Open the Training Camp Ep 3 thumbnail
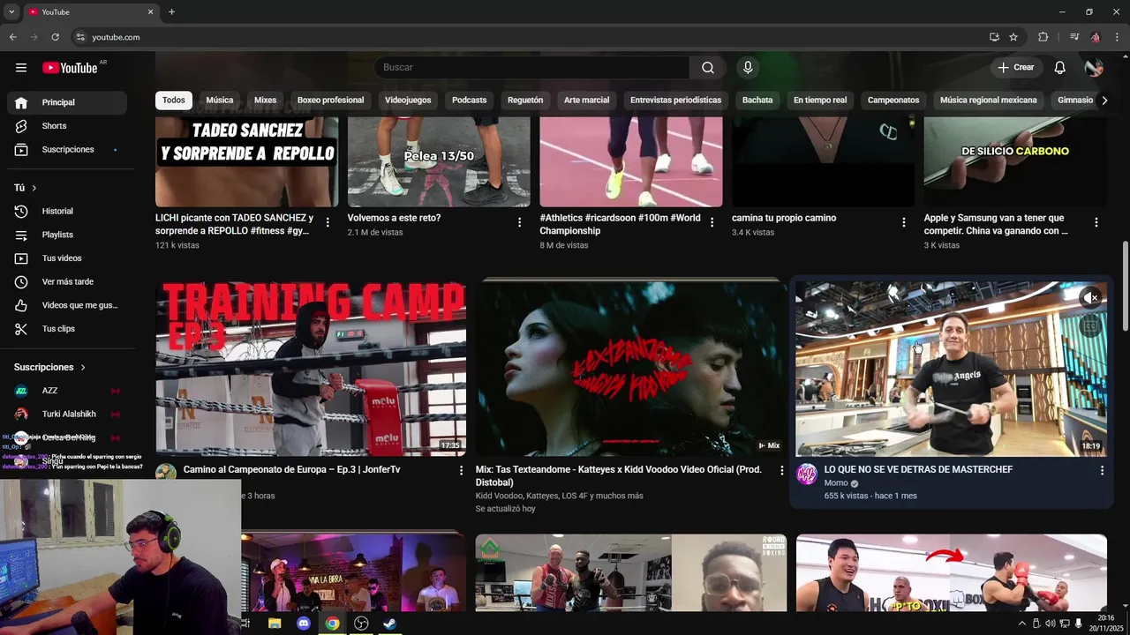Image resolution: width=1130 pixels, height=635 pixels. coord(311,369)
